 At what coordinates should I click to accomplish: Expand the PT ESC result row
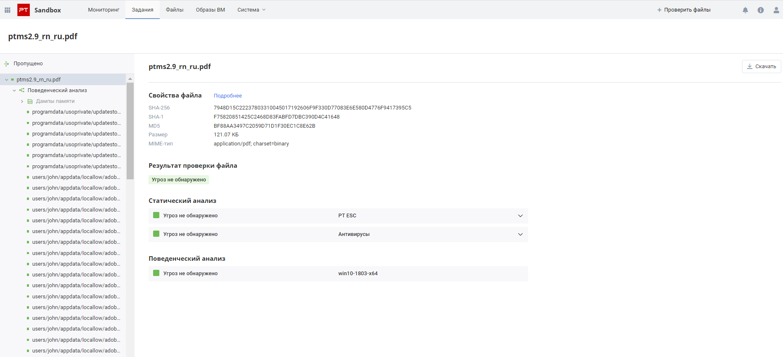click(x=520, y=216)
